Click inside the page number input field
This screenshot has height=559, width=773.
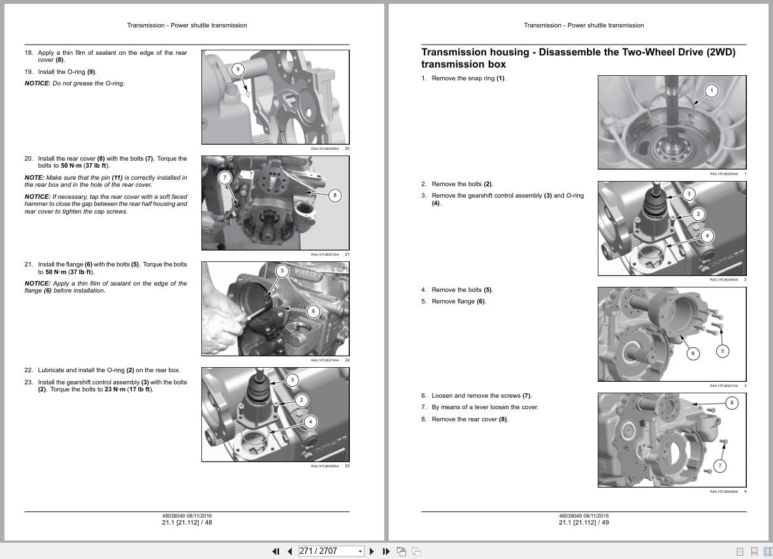click(x=325, y=551)
